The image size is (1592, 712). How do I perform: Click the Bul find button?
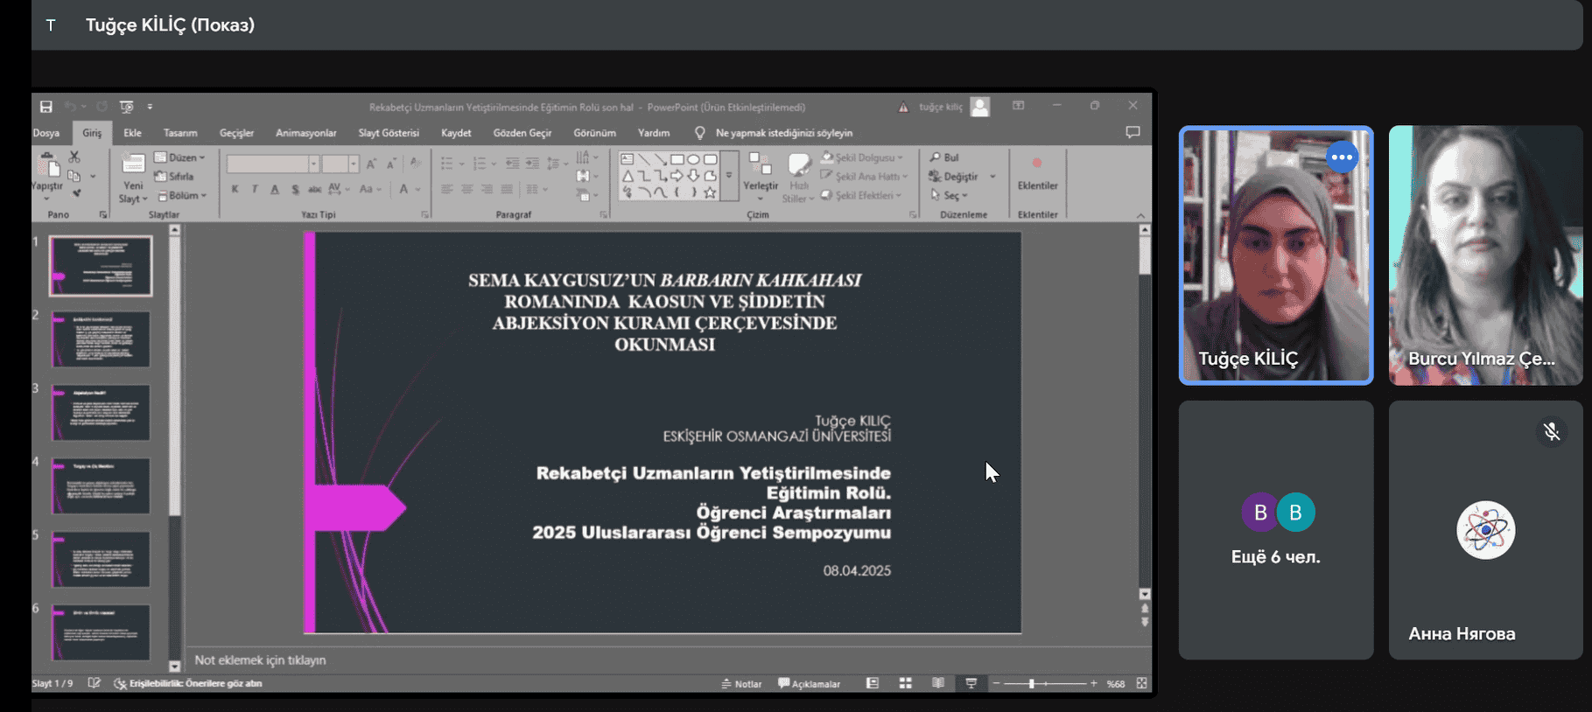(x=945, y=157)
